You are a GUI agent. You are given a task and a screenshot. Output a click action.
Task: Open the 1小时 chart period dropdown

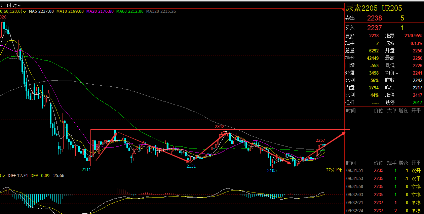(x=14, y=5)
